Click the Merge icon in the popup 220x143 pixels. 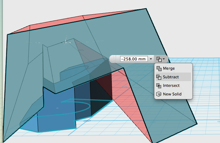point(159,68)
